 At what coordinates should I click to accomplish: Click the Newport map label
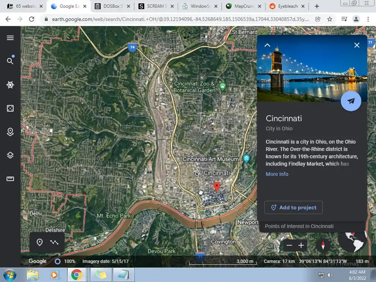click(248, 223)
